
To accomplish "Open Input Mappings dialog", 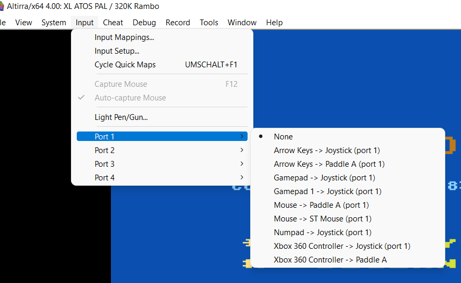I will click(x=124, y=37).
